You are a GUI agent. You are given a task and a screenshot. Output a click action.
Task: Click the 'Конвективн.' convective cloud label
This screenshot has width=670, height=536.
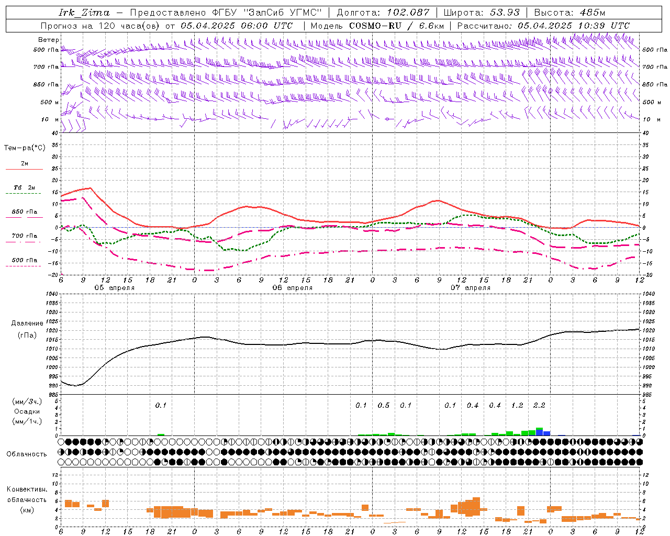(x=27, y=489)
